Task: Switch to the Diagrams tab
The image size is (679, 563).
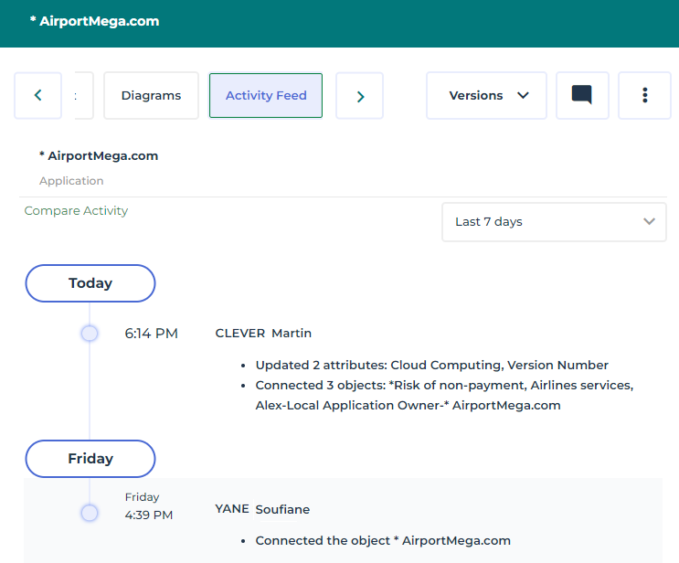Action: [x=151, y=95]
